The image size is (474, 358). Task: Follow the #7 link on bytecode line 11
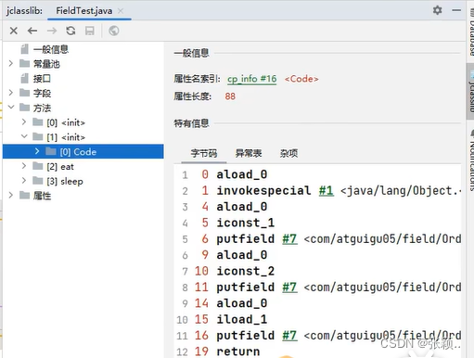tap(289, 335)
